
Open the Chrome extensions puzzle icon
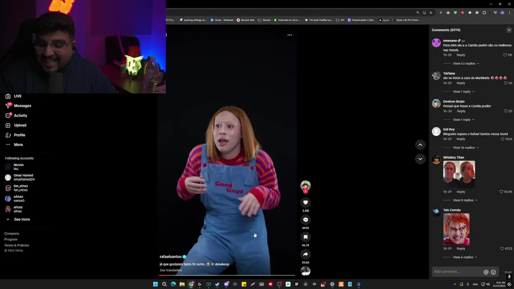tap(484, 12)
